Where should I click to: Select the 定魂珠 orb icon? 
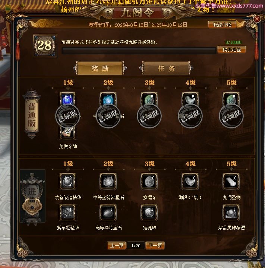tap(149, 213)
